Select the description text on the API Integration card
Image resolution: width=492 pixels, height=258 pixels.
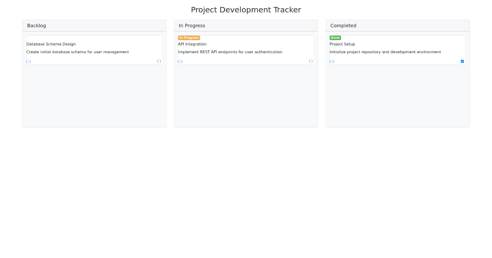pos(230,52)
